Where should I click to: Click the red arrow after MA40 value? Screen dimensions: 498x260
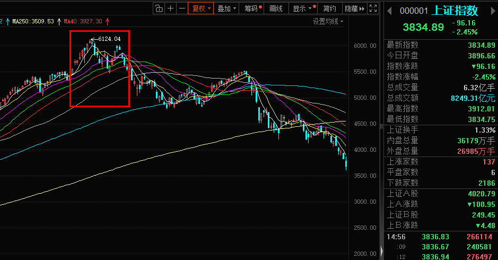coord(108,21)
